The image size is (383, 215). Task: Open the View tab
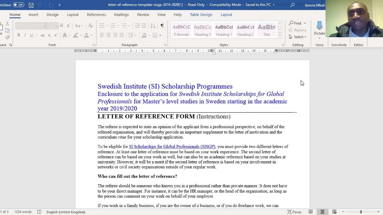click(x=161, y=15)
